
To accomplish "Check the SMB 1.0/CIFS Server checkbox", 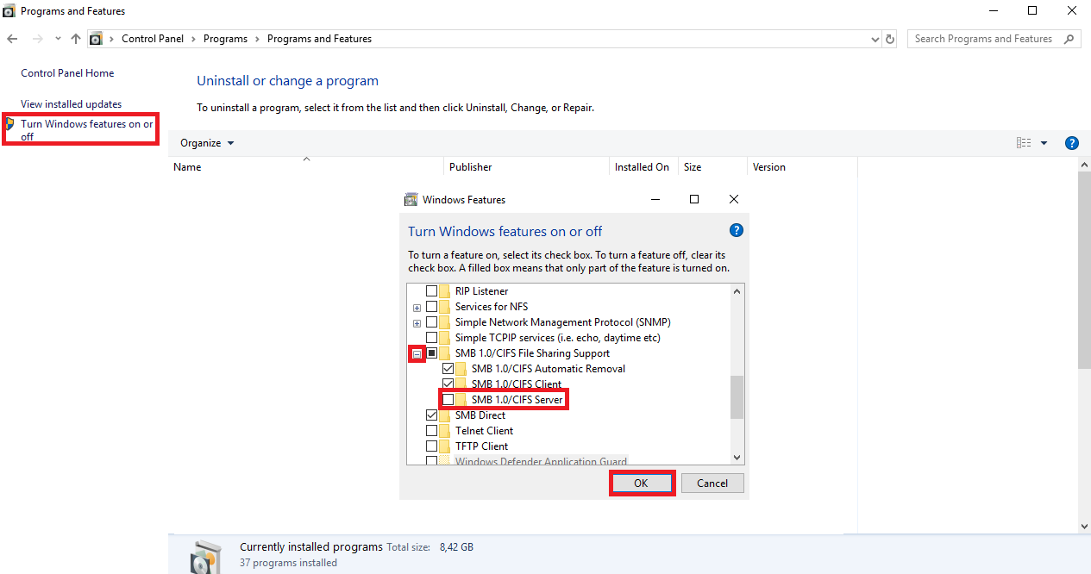I will coord(448,400).
